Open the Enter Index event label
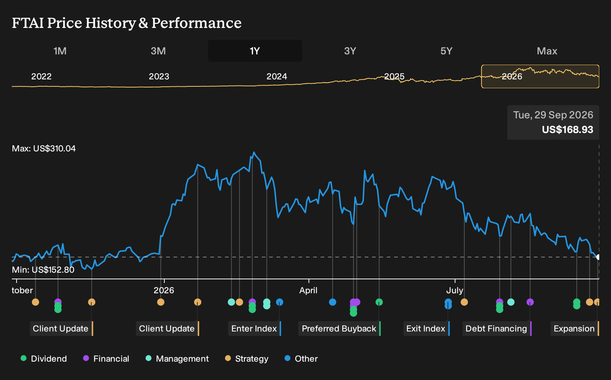The height and width of the screenshot is (380, 611). pos(254,329)
